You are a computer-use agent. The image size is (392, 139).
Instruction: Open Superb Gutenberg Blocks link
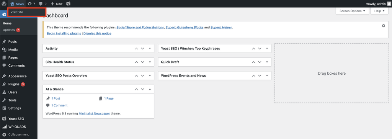[x=185, y=28]
